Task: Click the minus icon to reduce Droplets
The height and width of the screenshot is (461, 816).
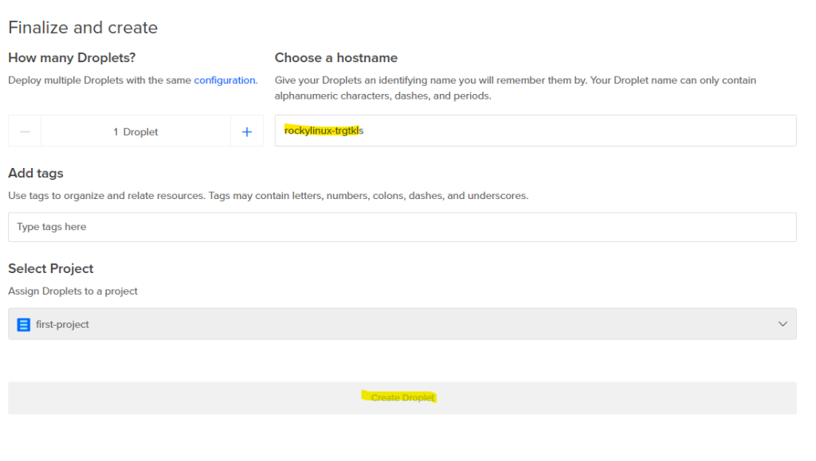Action: [x=25, y=131]
